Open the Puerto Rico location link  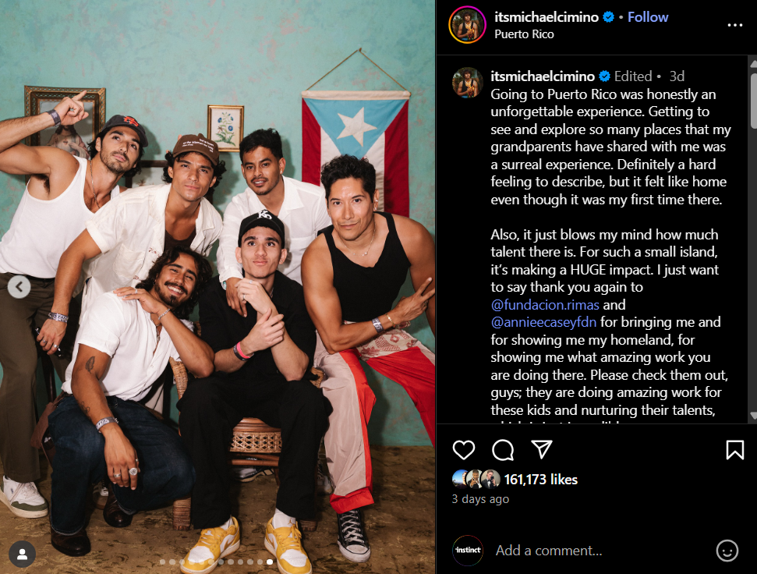(x=524, y=34)
